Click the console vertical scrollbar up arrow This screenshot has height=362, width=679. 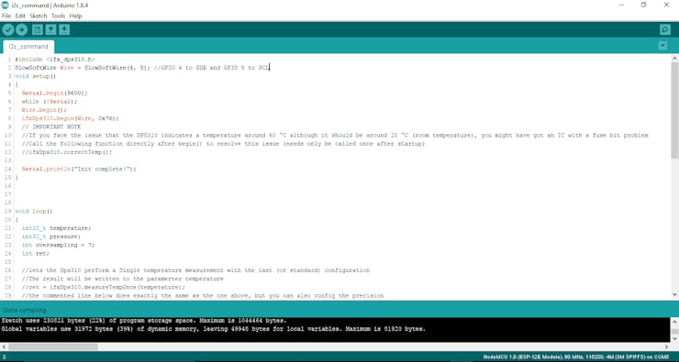674,322
